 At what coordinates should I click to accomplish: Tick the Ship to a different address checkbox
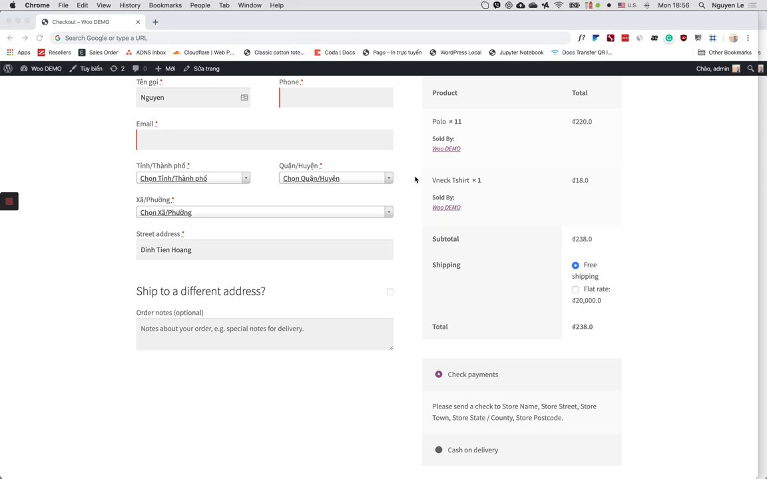390,292
